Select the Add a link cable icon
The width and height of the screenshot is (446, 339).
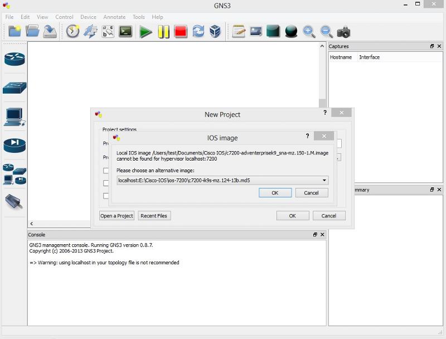14,202
